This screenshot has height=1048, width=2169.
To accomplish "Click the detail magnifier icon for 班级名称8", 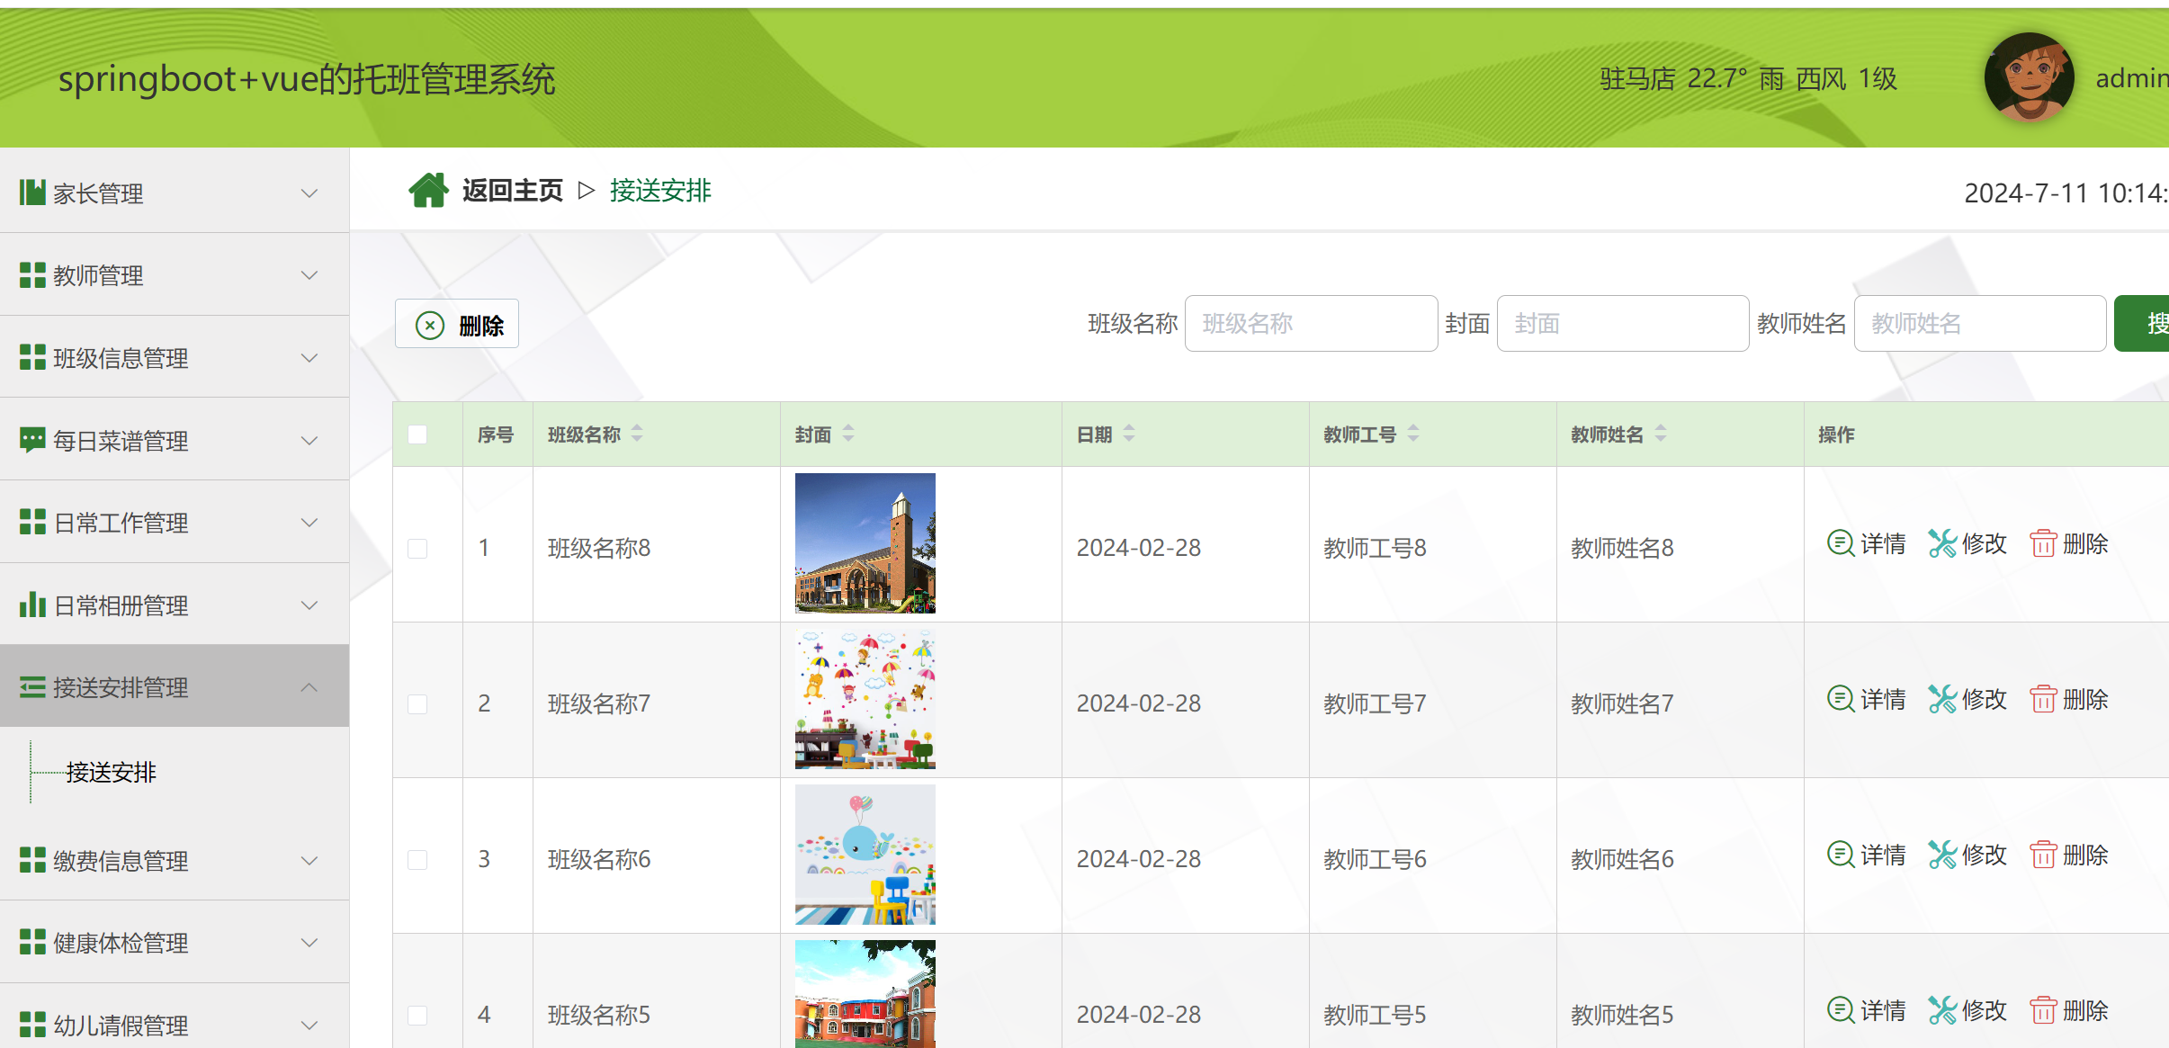I will point(1840,543).
